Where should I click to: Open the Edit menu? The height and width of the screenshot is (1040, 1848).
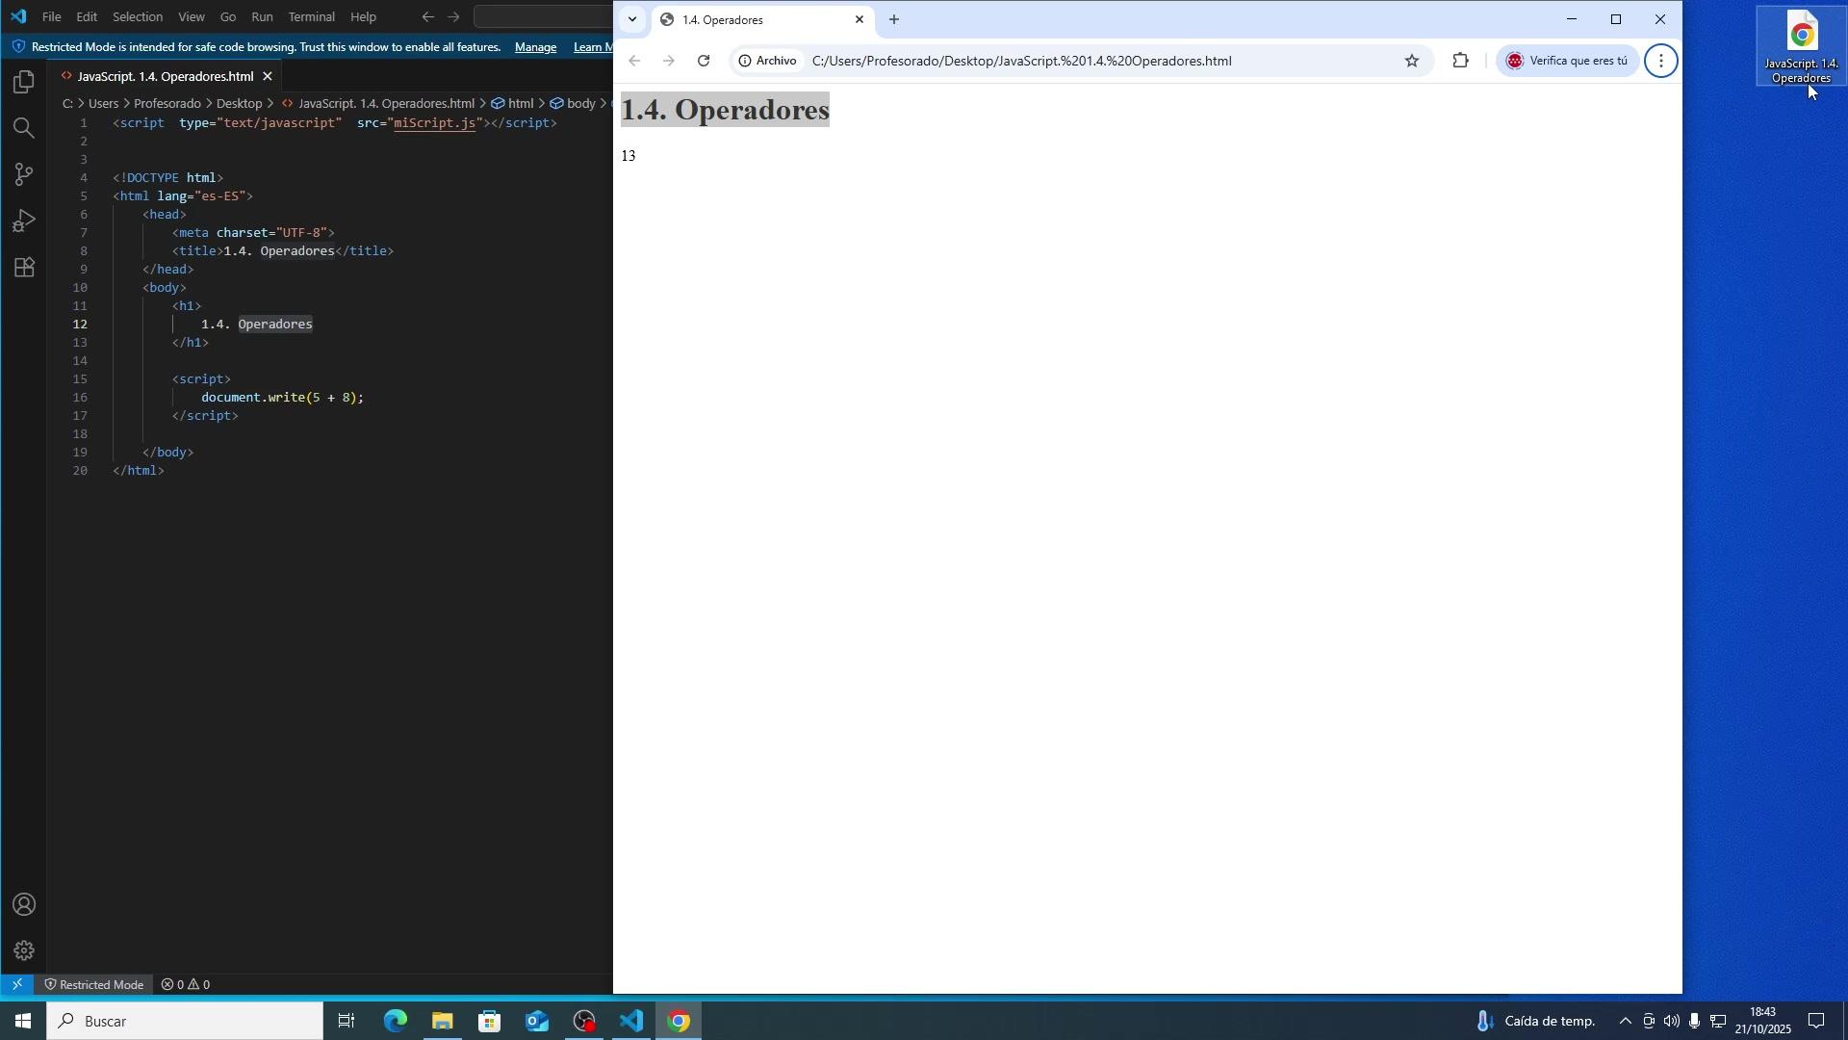pos(87,16)
